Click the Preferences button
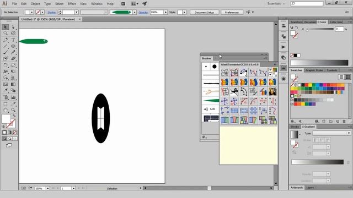Screen dimensions: 353x198 232,12
